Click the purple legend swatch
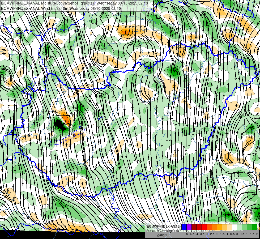 click(x=189, y=227)
